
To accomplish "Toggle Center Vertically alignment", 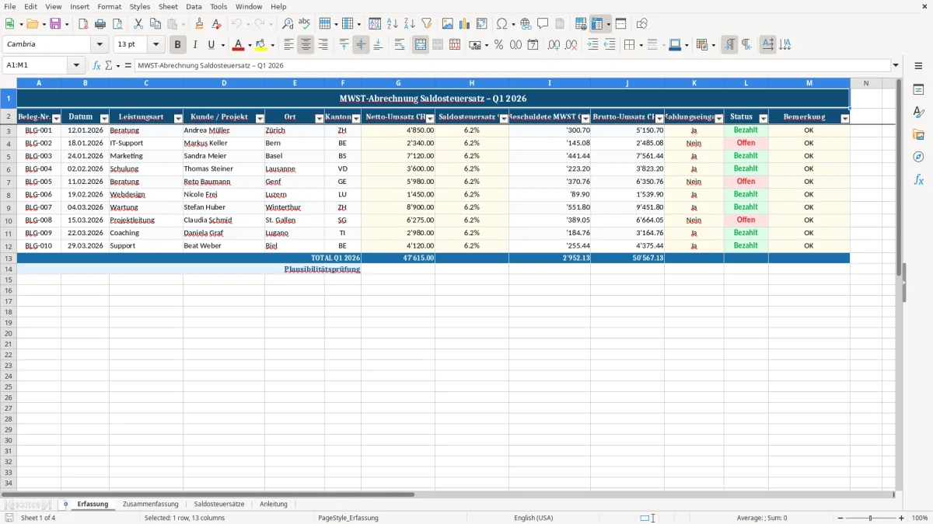I will click(x=361, y=45).
